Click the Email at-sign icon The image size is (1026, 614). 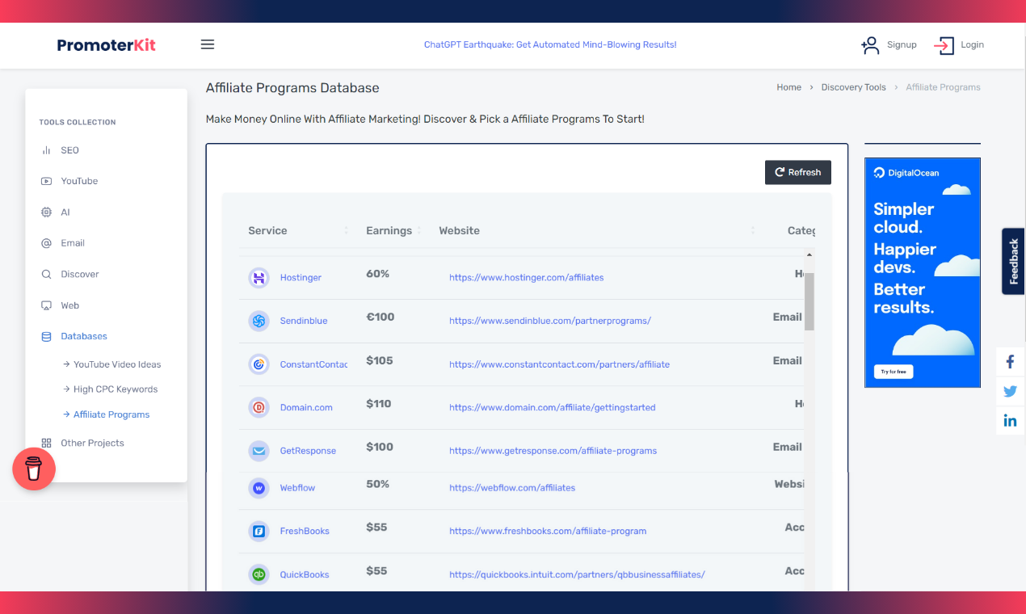coord(46,243)
